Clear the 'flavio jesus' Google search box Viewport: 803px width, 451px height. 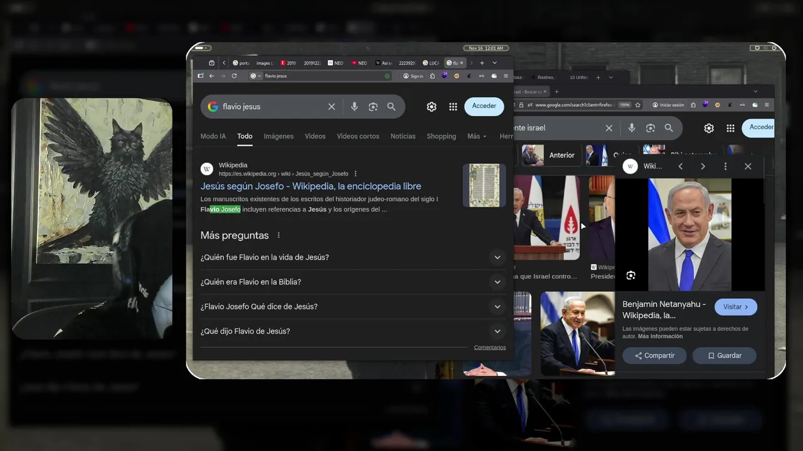332,106
